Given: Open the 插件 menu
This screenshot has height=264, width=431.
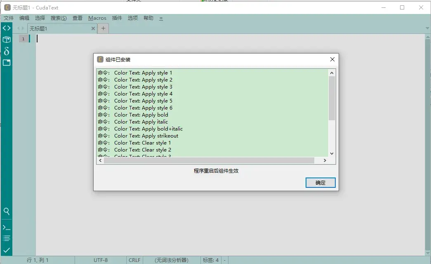Looking at the screenshot, I should 116,18.
